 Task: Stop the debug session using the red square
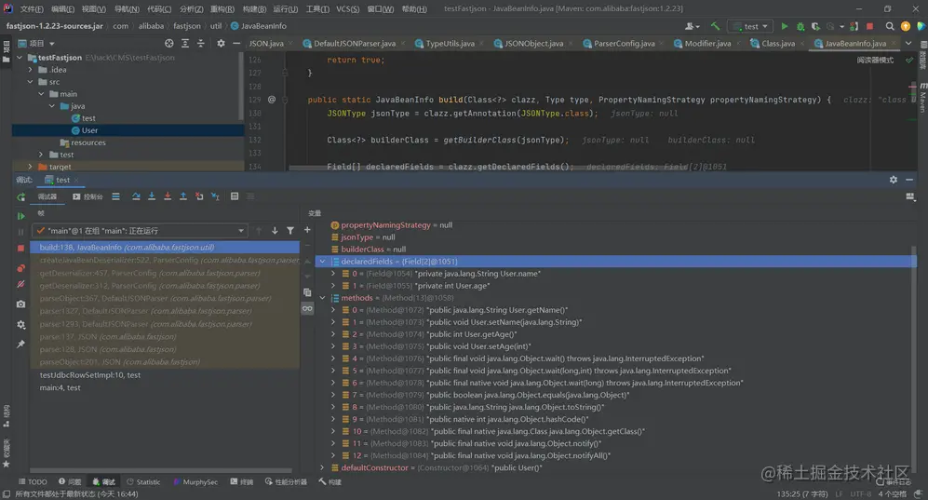tap(20, 248)
